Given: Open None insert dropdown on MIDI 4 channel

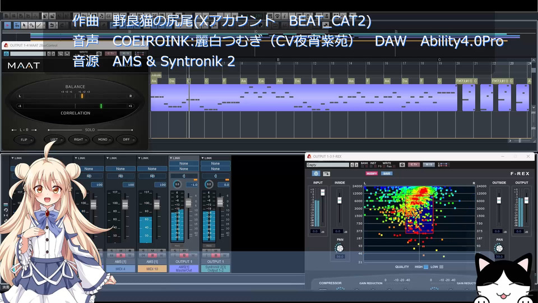Looking at the screenshot, I should click(120, 169).
